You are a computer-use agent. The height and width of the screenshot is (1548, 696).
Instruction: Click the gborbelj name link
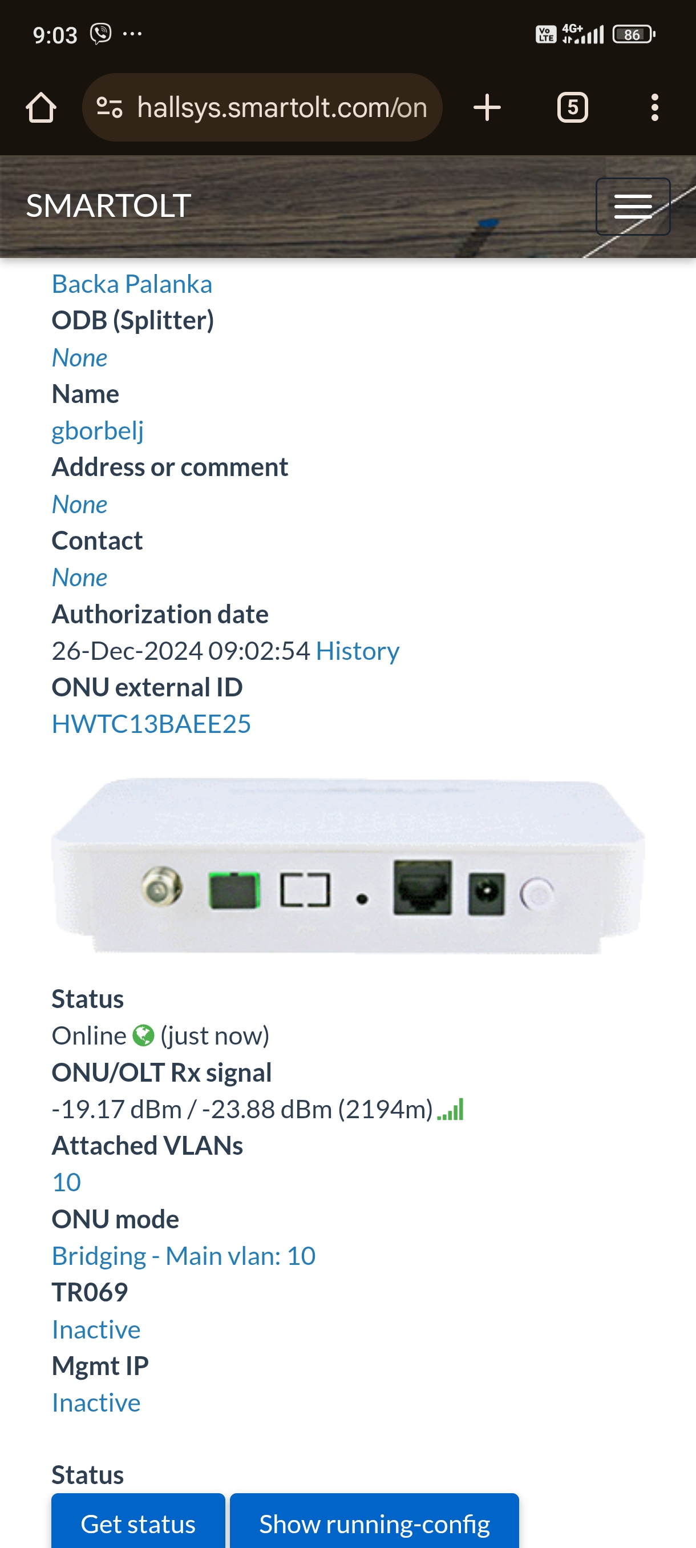click(x=98, y=431)
